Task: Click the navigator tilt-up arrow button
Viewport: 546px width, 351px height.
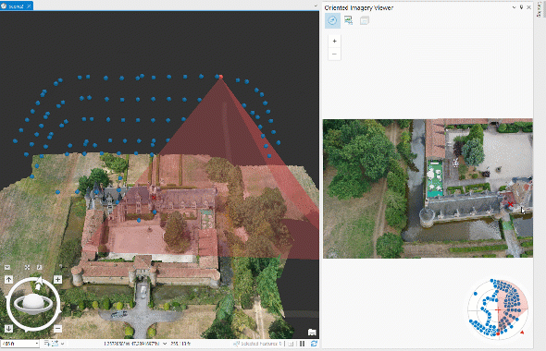Action: click(8, 279)
